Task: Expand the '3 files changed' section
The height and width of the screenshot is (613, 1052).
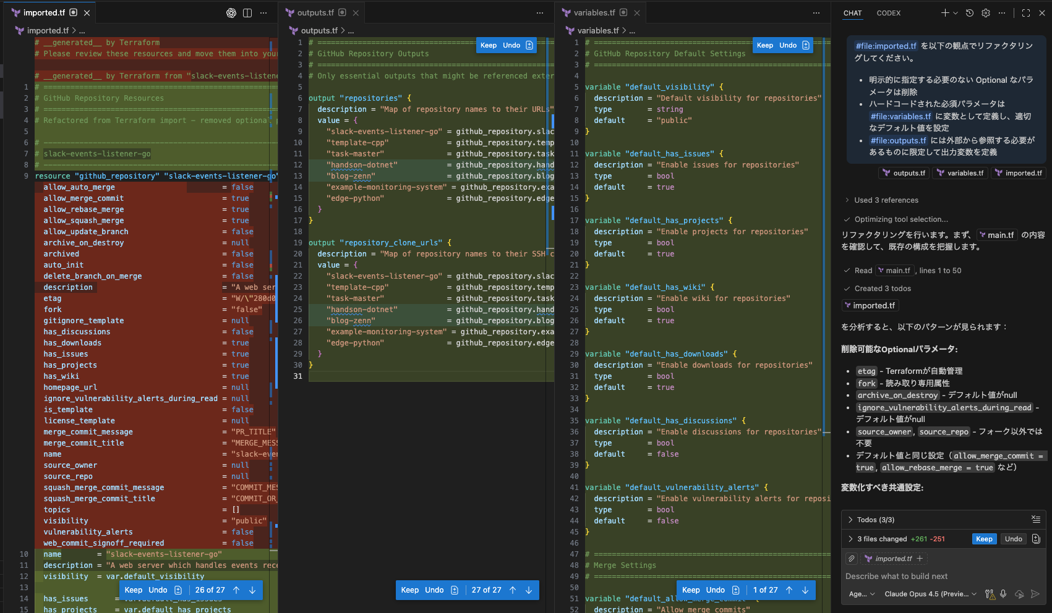Action: [852, 538]
